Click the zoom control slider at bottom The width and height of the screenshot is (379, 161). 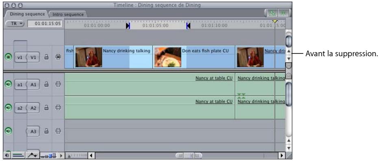[76, 156]
